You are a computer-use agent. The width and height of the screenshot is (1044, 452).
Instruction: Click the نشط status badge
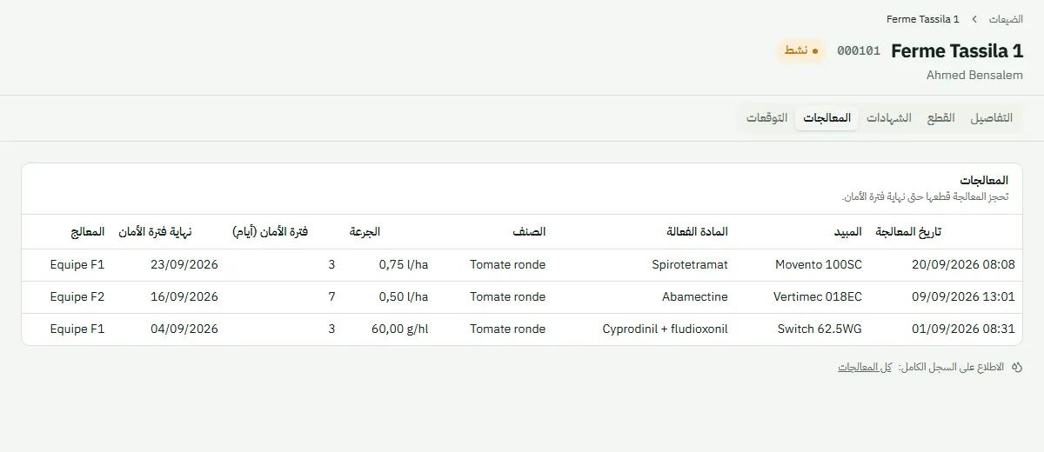pos(801,50)
